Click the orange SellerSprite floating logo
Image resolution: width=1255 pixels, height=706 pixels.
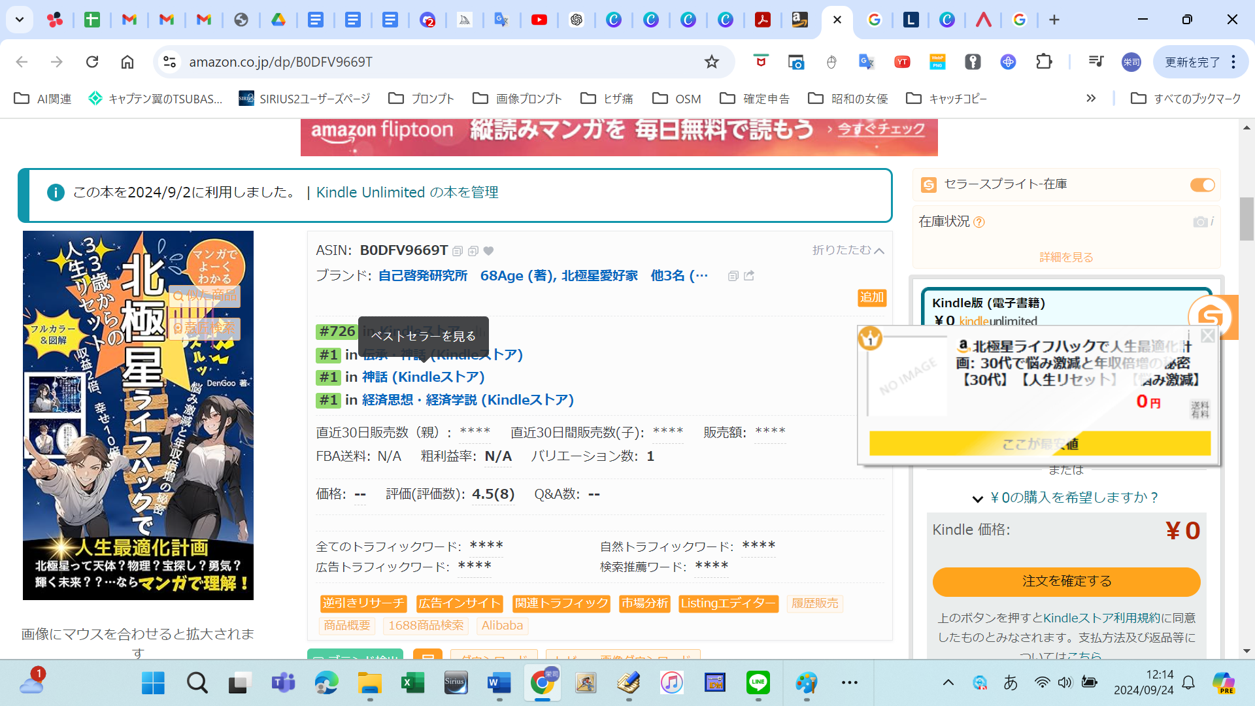[x=1211, y=318]
